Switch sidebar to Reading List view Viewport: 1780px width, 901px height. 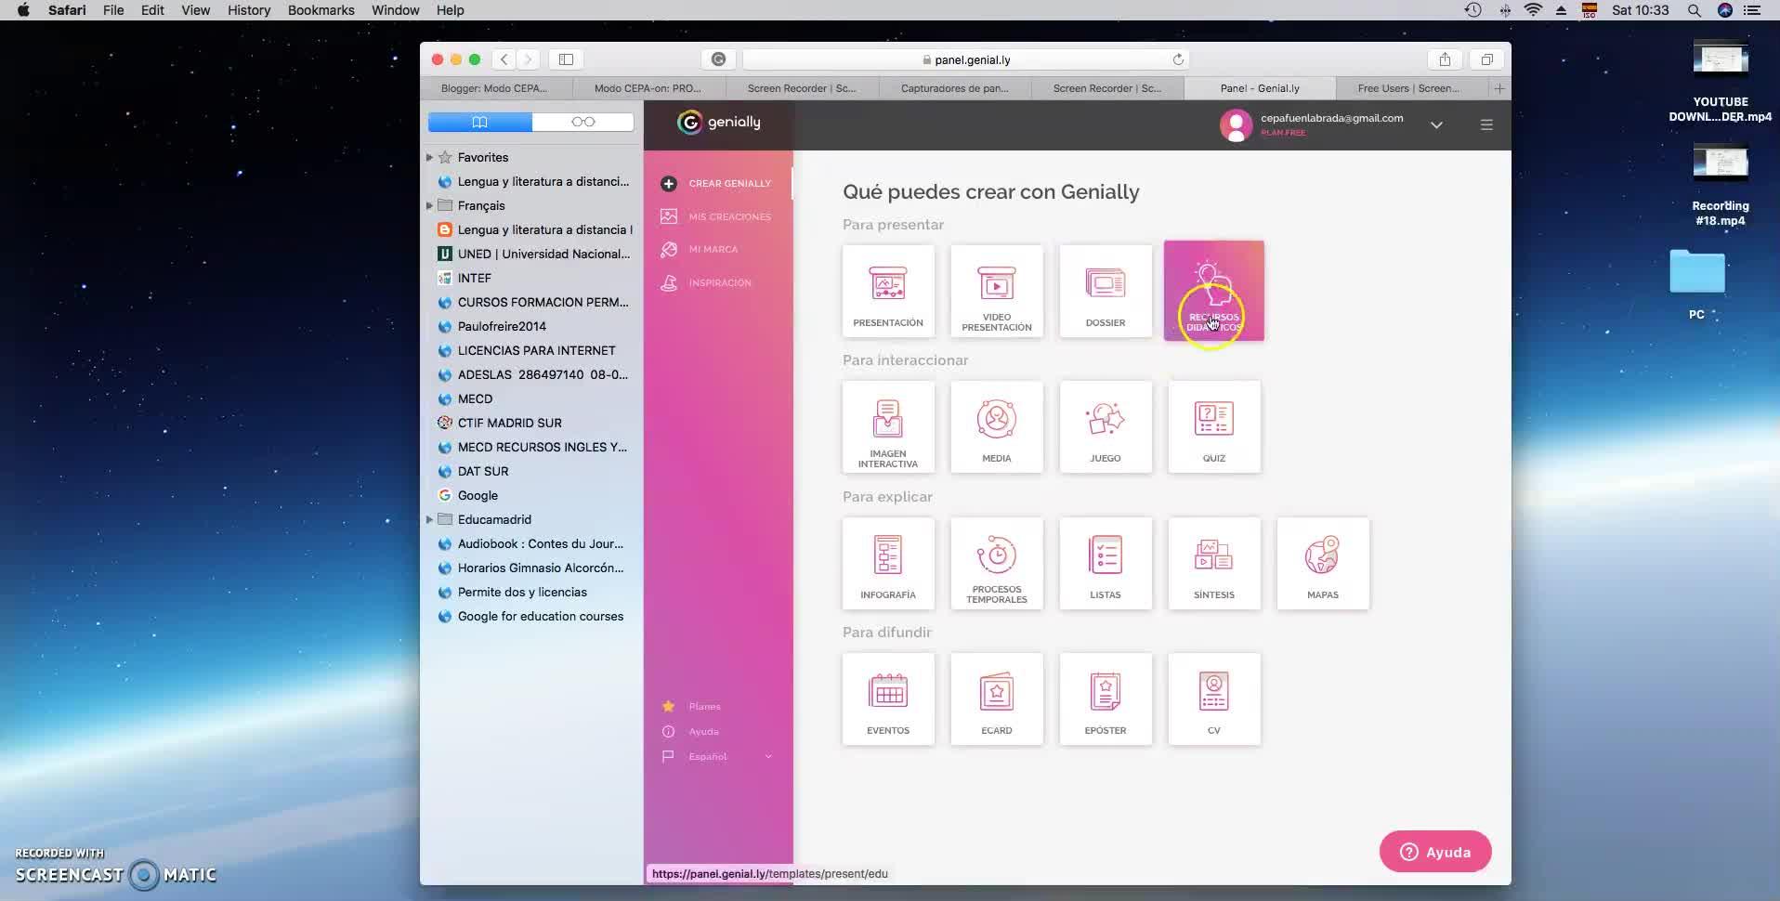tap(583, 122)
